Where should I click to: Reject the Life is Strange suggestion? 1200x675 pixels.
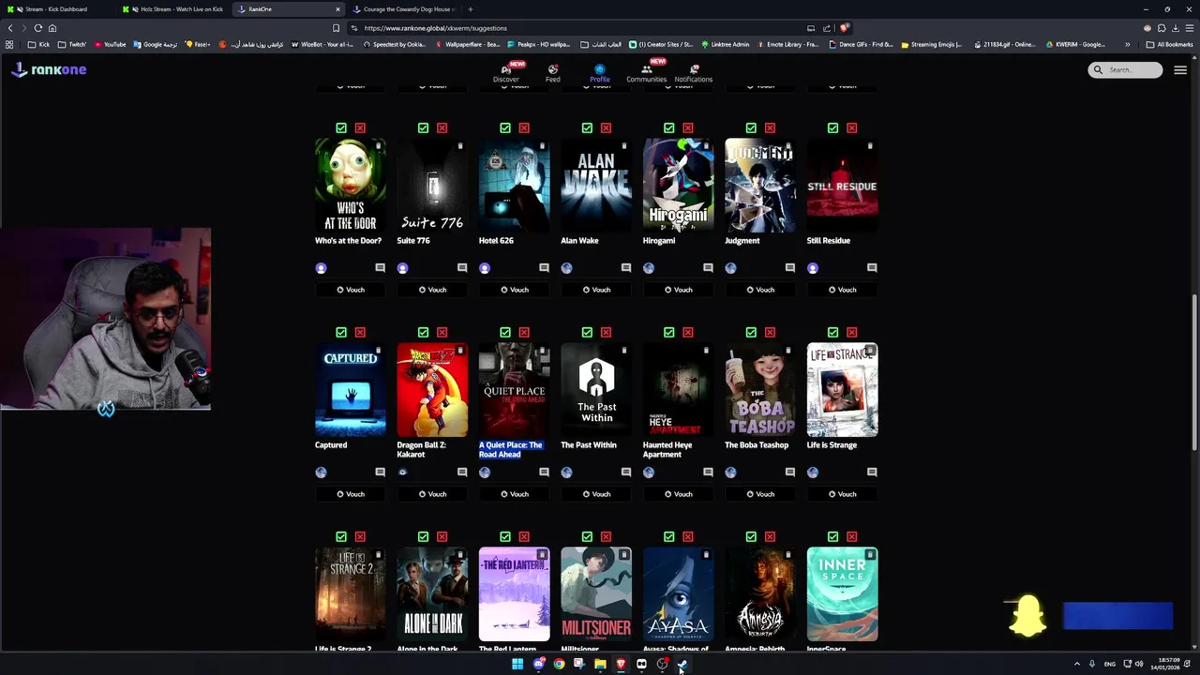point(852,332)
